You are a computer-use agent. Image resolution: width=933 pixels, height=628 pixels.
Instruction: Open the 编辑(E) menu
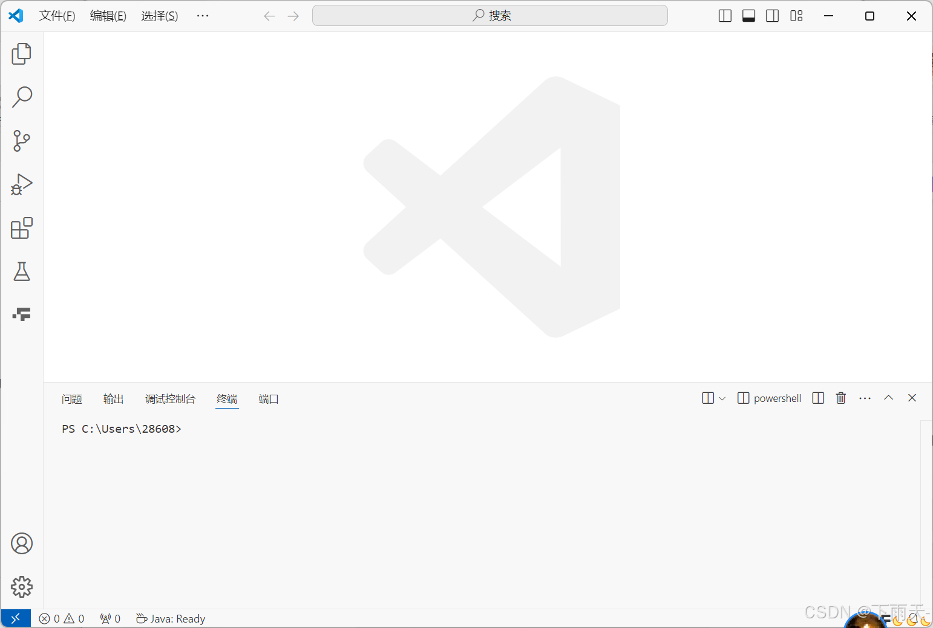[x=108, y=16]
